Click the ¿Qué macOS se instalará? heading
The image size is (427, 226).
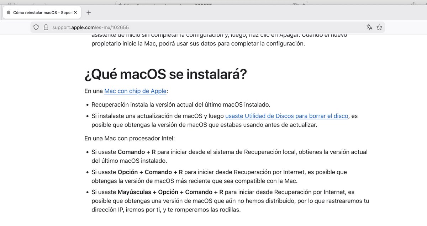click(x=165, y=74)
